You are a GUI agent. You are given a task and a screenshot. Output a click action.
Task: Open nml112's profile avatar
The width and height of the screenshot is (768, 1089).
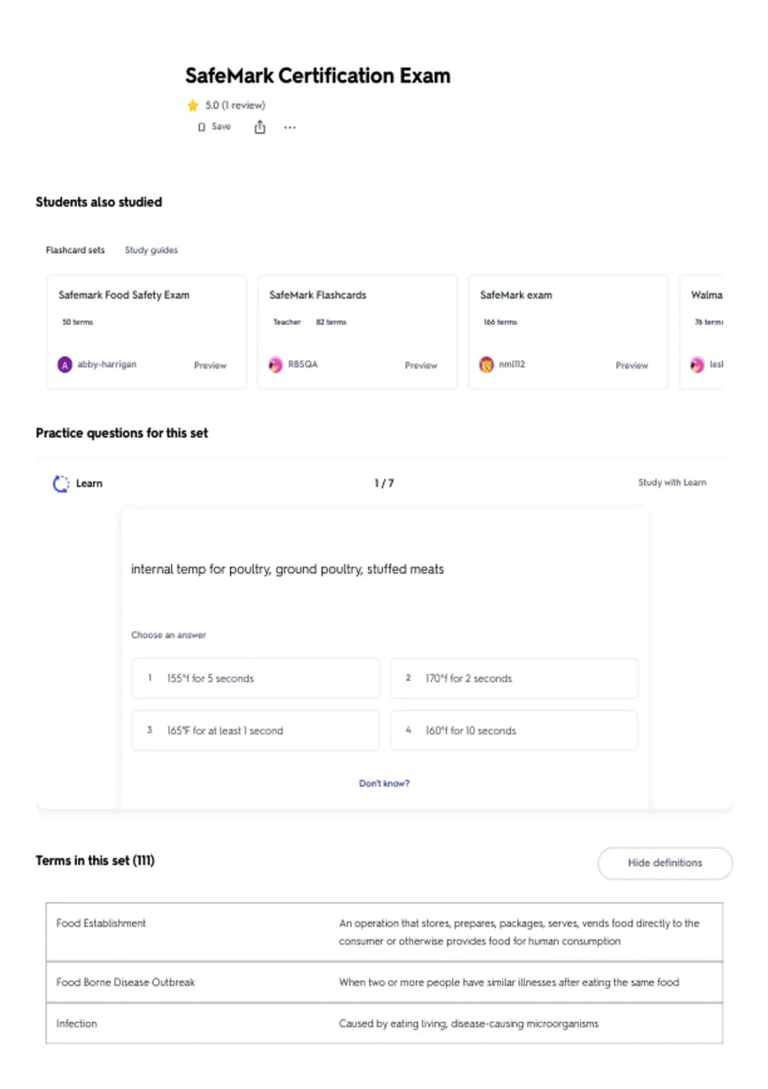tap(486, 364)
